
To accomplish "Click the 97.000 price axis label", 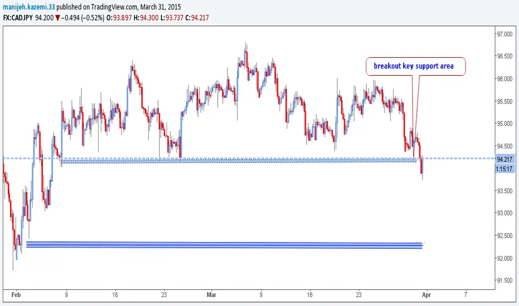I will 504,34.
